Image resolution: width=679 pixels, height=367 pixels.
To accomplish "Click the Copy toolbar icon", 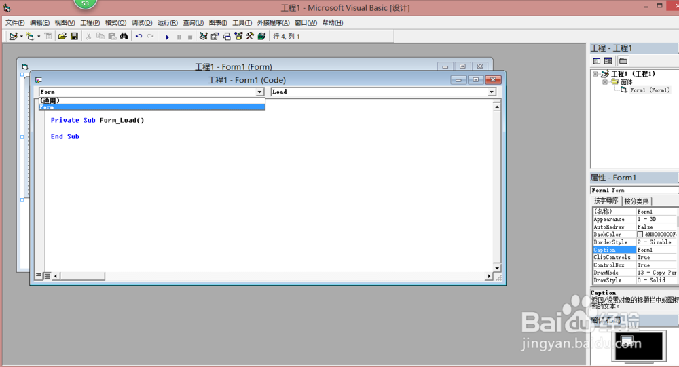I will (x=100, y=37).
